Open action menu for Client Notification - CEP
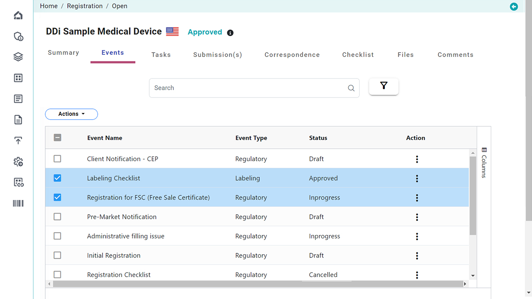Viewport: 532px width, 299px height. (x=417, y=159)
